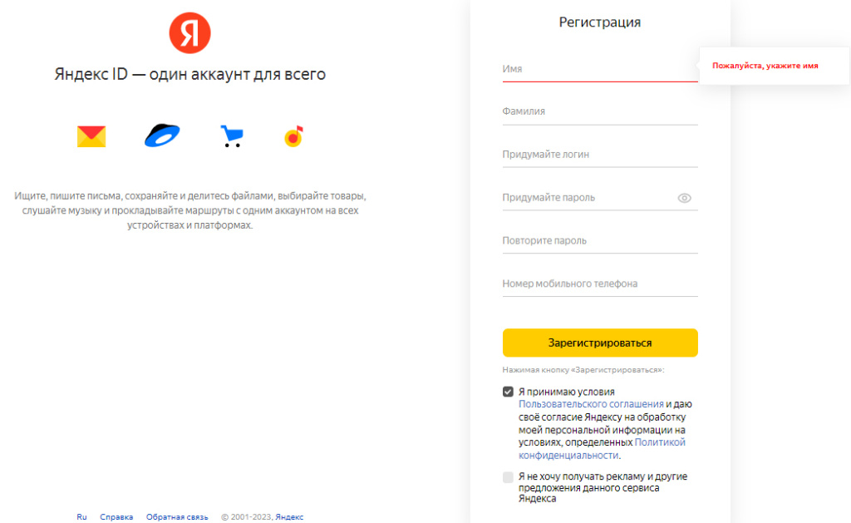Open the Пользовательского соглашения link
The image size is (851, 523).
[x=591, y=404]
